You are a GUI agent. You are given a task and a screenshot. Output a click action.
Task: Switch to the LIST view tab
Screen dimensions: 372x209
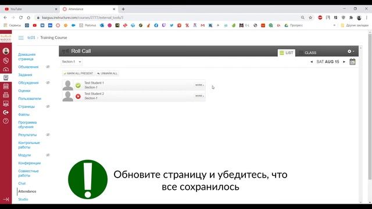pyautogui.click(x=287, y=53)
